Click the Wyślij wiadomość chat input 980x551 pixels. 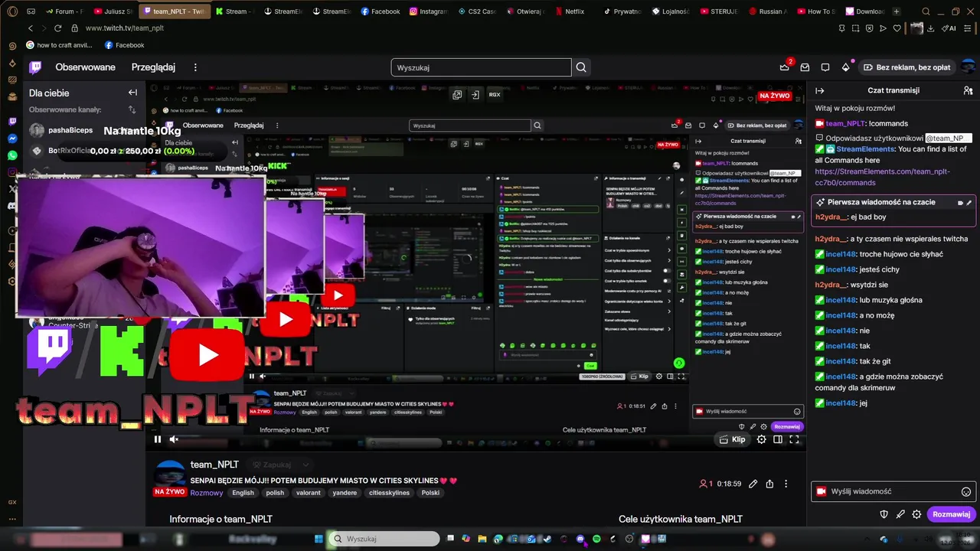pos(893,491)
